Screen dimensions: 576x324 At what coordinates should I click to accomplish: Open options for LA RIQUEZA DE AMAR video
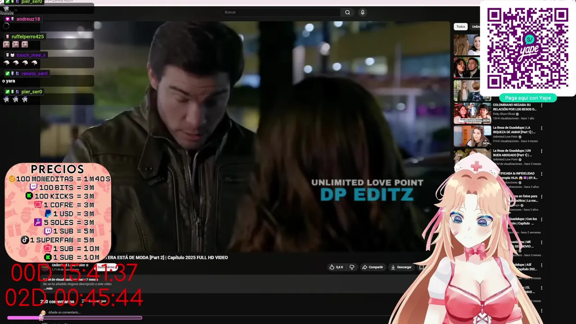pyautogui.click(x=541, y=128)
